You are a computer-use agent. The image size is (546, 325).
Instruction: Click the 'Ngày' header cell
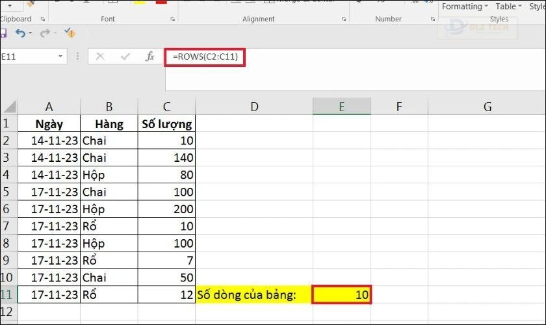click(x=49, y=123)
